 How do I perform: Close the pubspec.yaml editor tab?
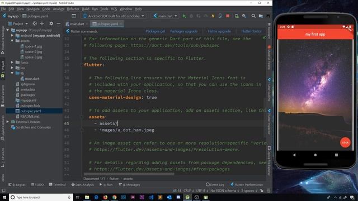pos(121,24)
